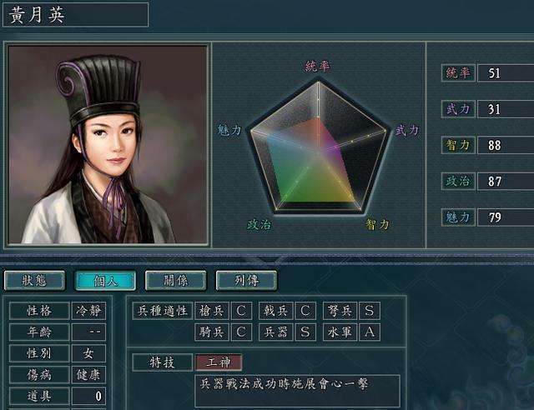Select the 智力 stat label

(x=458, y=145)
